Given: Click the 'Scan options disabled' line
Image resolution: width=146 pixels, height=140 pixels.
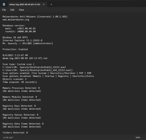Looking at the screenshot, I should 48,76.
